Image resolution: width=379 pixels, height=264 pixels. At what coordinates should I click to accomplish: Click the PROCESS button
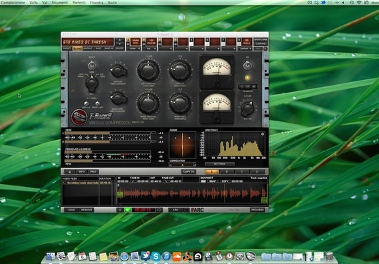point(257,210)
